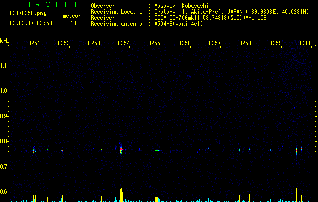318x202 pixels.
Task: Click the kHz axis unit label
Action: click(x=5, y=41)
